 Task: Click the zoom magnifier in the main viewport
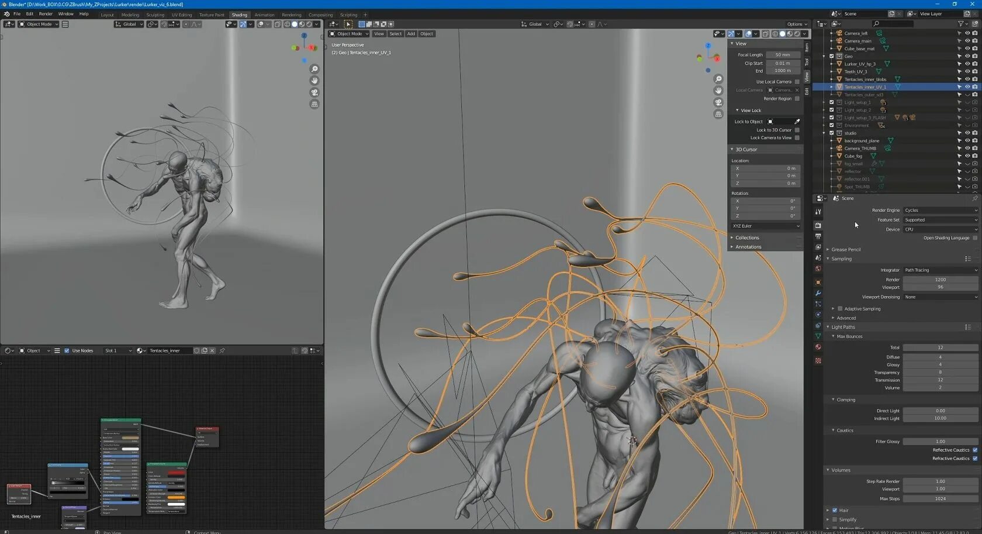pyautogui.click(x=719, y=79)
